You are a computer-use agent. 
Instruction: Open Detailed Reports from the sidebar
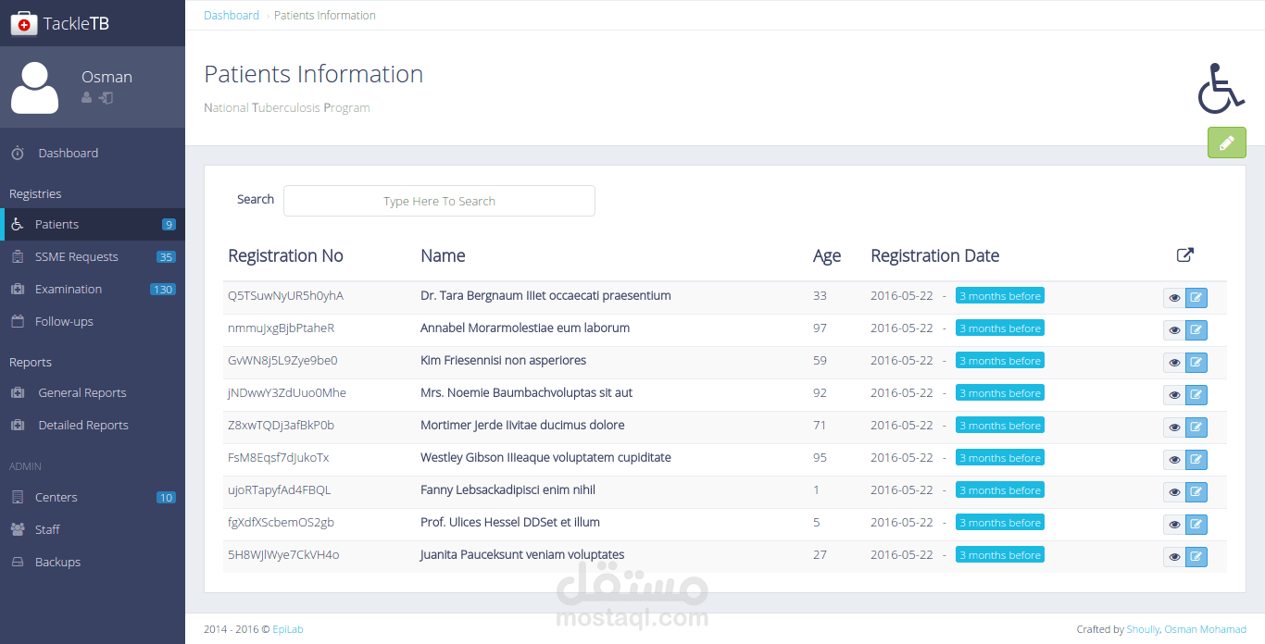tap(83, 426)
